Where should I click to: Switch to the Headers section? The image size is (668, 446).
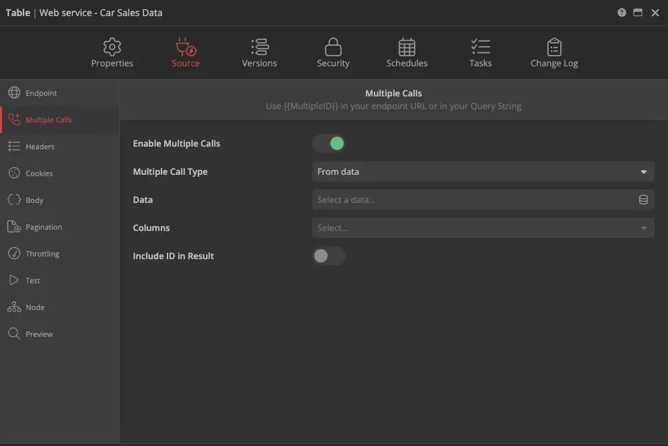pos(40,147)
